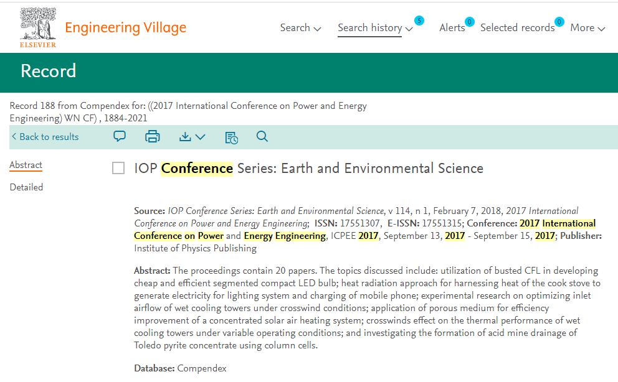Tick the record selection checkbox
This screenshot has height=382, width=618.
coord(118,168)
